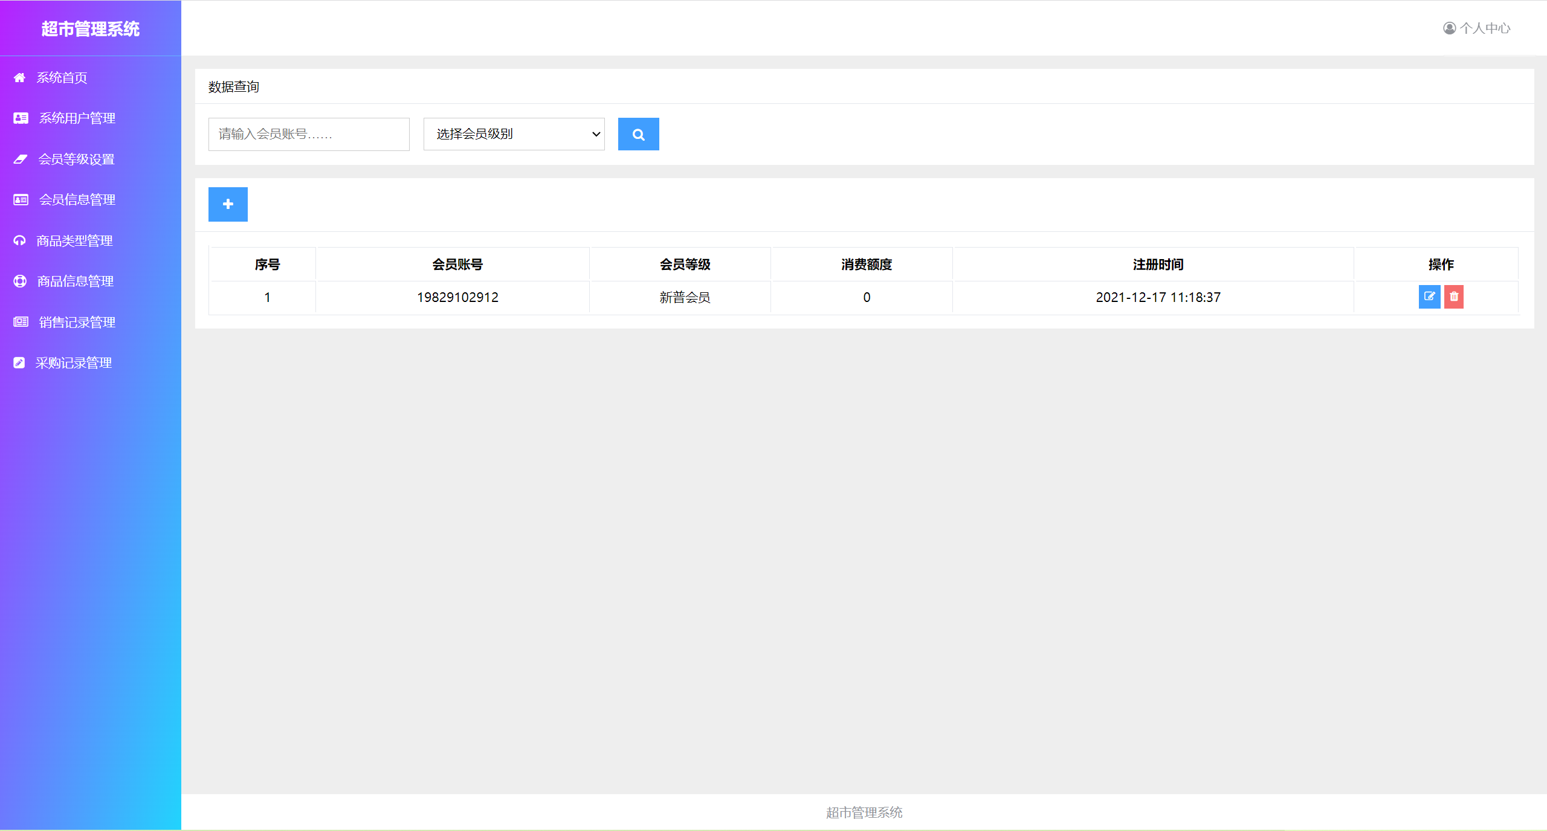Open the 选择会员级别 dropdown
1547x831 pixels.
tap(514, 134)
